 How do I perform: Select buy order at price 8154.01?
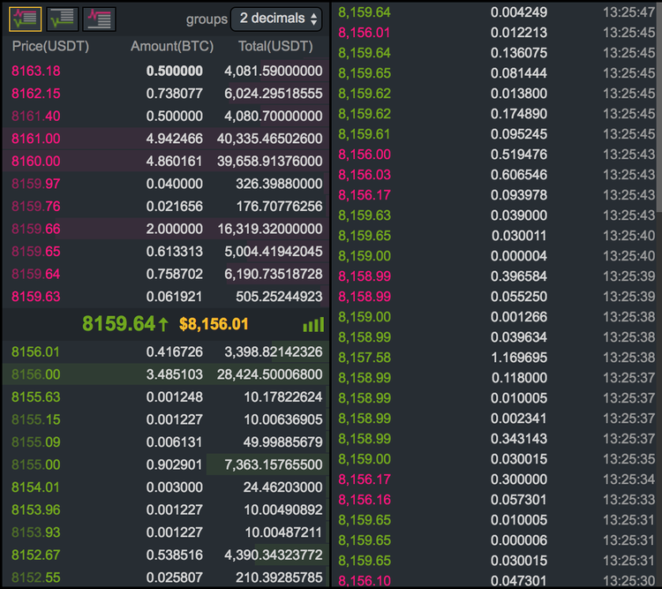coord(166,487)
